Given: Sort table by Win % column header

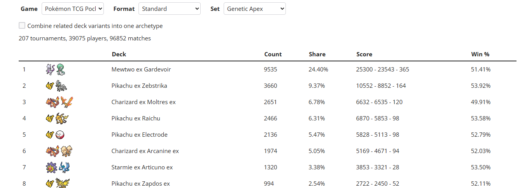Looking at the screenshot, I should (480, 54).
